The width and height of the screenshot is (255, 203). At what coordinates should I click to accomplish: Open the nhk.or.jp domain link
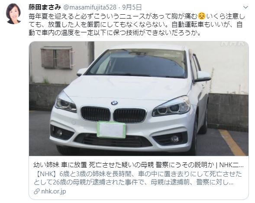coord(54,191)
